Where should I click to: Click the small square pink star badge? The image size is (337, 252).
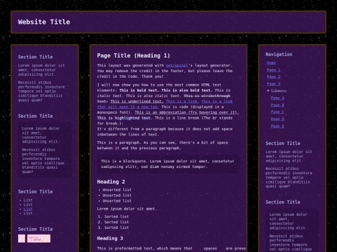(x=21, y=238)
